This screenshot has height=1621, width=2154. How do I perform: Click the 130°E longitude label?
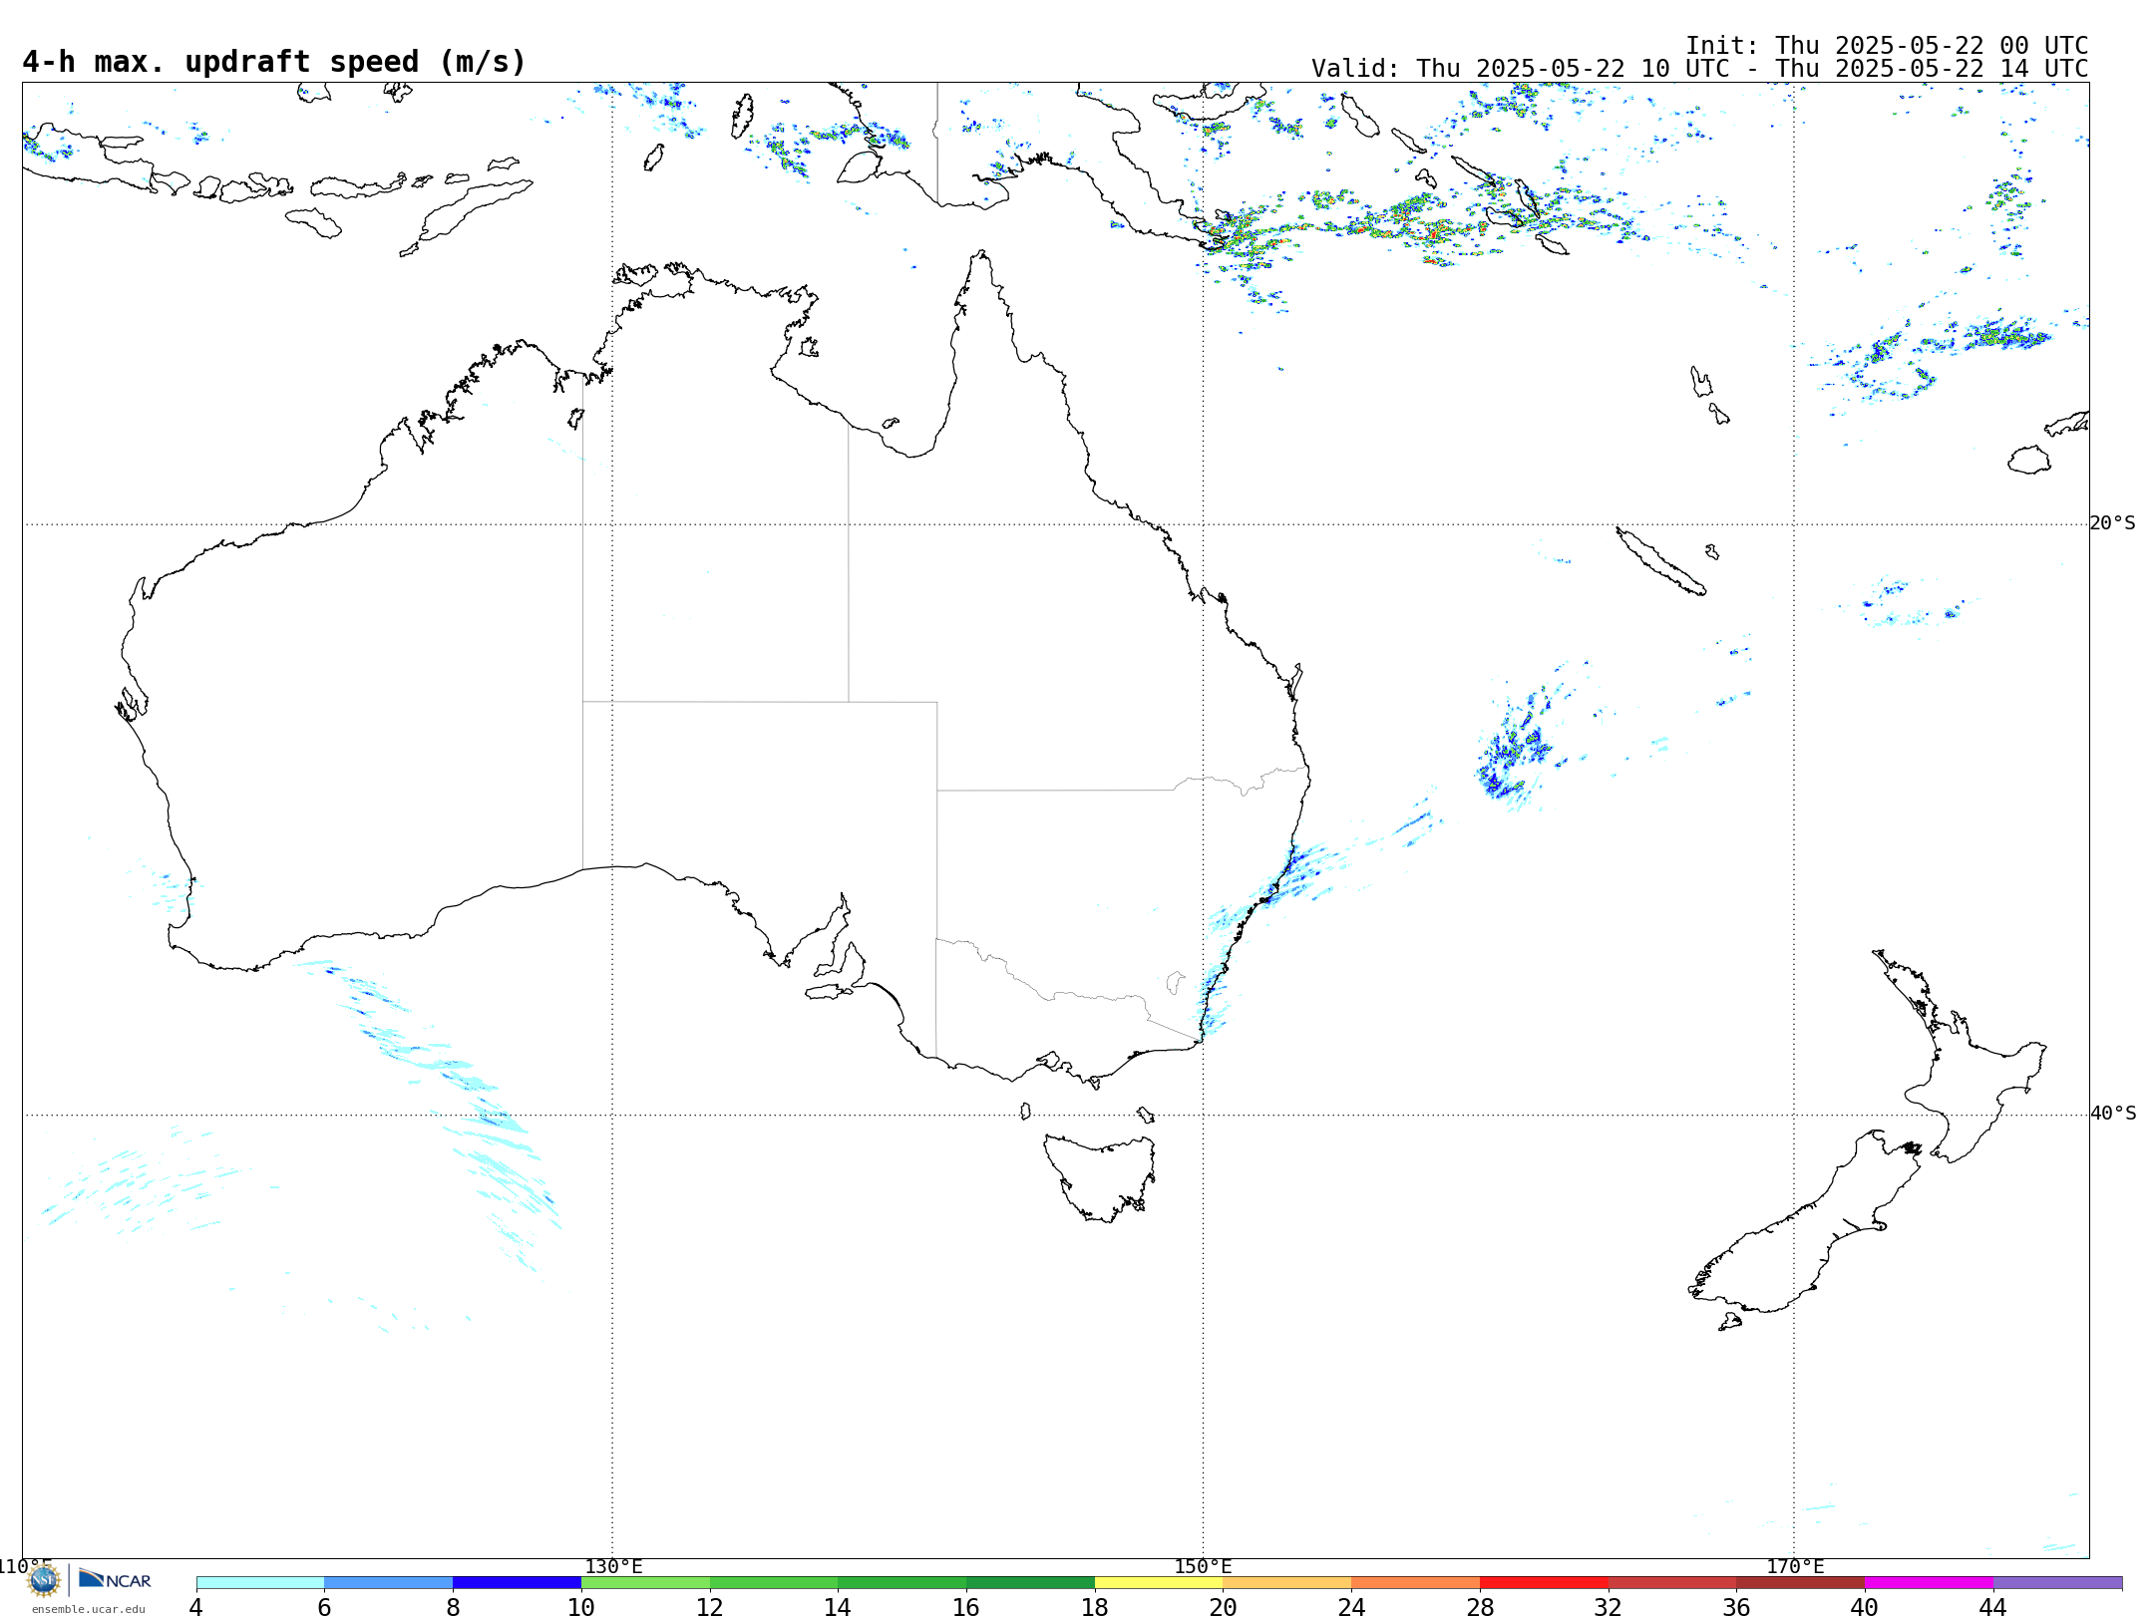click(613, 1567)
